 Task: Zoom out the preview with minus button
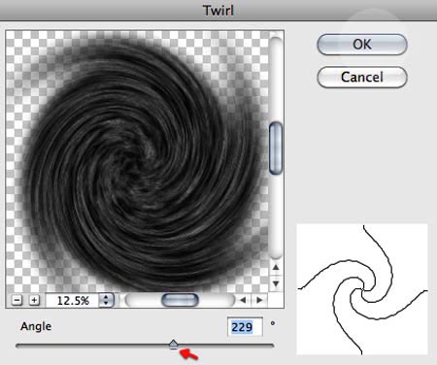17,301
